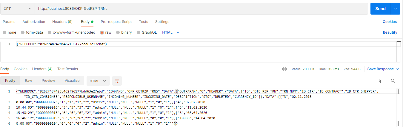This screenshot has height=127, width=403.
Task: Select the raw body type radio button
Action: pyautogui.click(x=102, y=32)
